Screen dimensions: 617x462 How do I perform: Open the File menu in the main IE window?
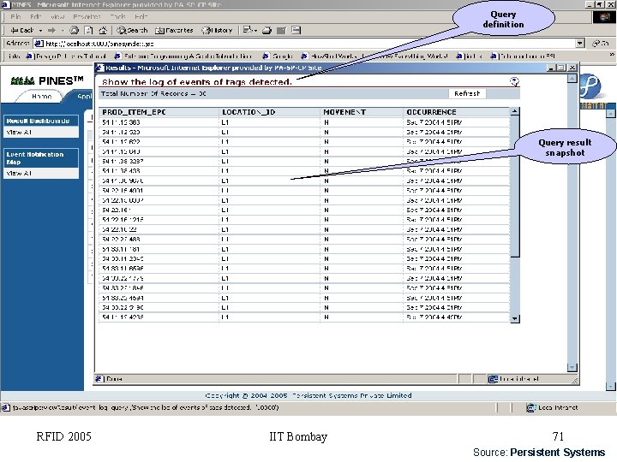pos(15,17)
